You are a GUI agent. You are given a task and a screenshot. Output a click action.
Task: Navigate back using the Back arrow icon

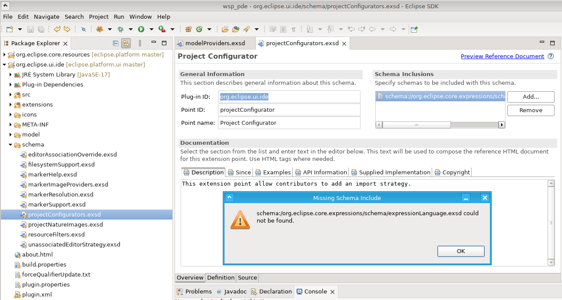[x=372, y=29]
